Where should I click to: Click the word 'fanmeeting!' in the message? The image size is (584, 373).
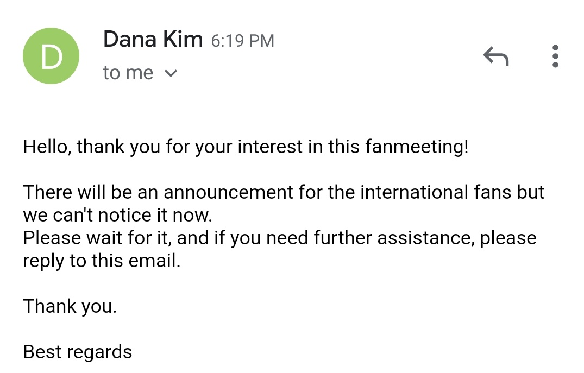417,147
